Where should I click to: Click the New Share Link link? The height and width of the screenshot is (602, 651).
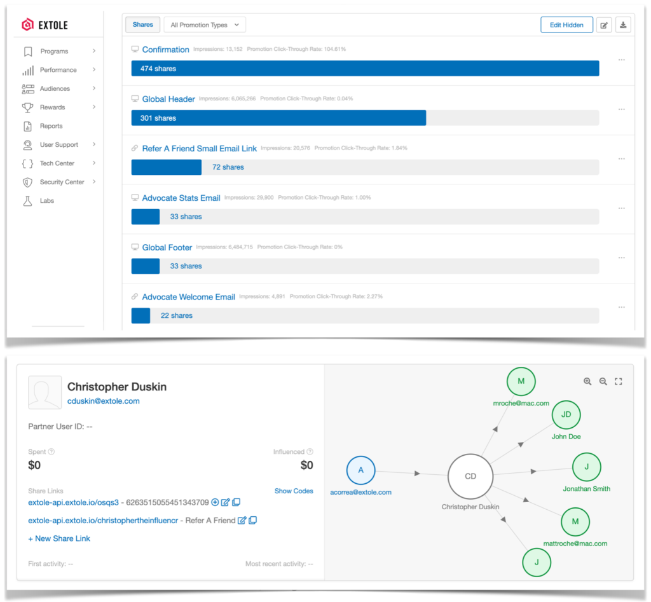click(59, 538)
